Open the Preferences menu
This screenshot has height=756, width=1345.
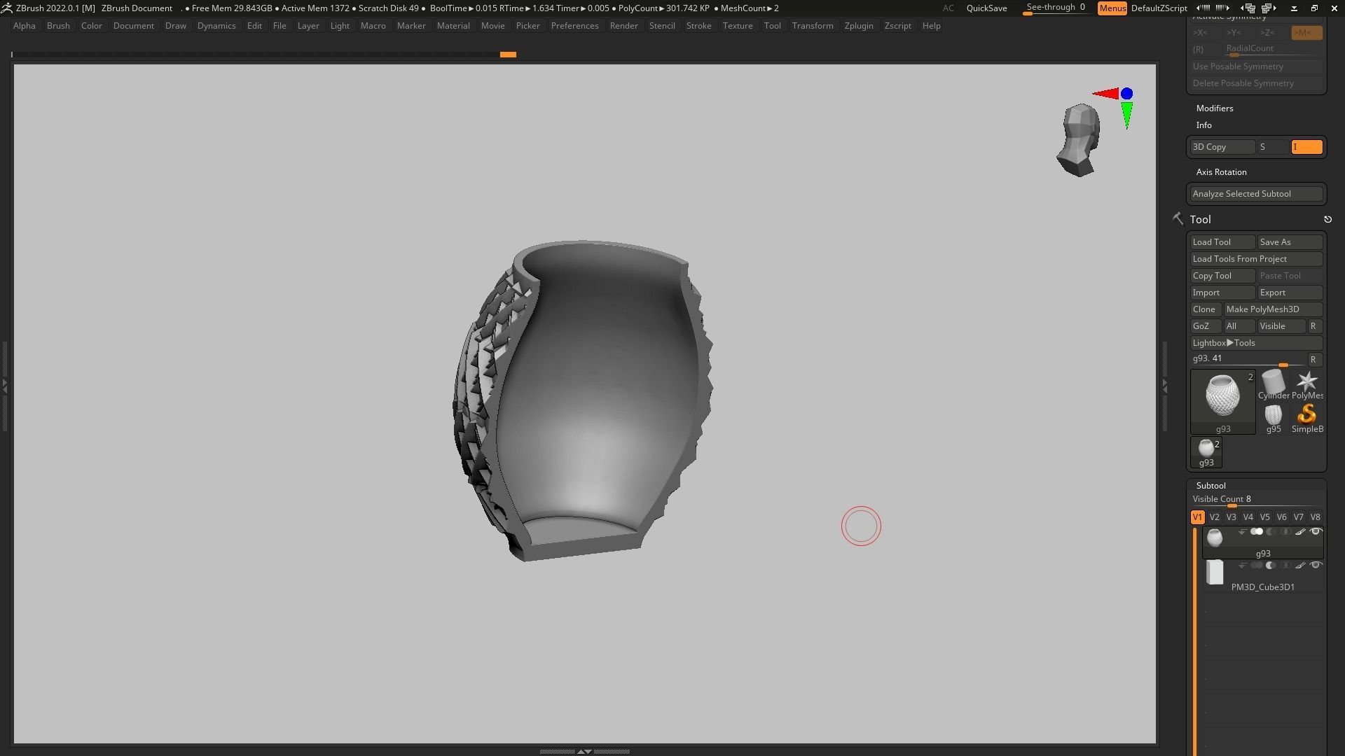[574, 25]
